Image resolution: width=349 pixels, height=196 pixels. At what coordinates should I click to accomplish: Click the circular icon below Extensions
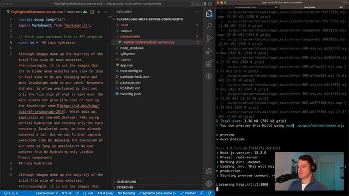pyautogui.click(x=209, y=76)
